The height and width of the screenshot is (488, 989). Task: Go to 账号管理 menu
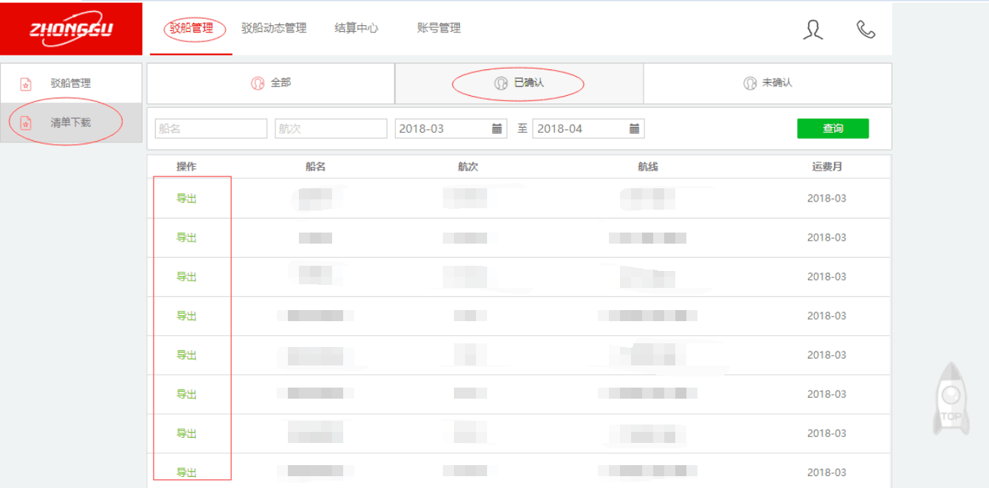point(439,28)
